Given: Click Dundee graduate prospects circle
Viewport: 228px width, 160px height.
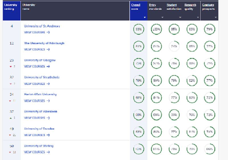Looking at the screenshot, I should [x=209, y=132].
